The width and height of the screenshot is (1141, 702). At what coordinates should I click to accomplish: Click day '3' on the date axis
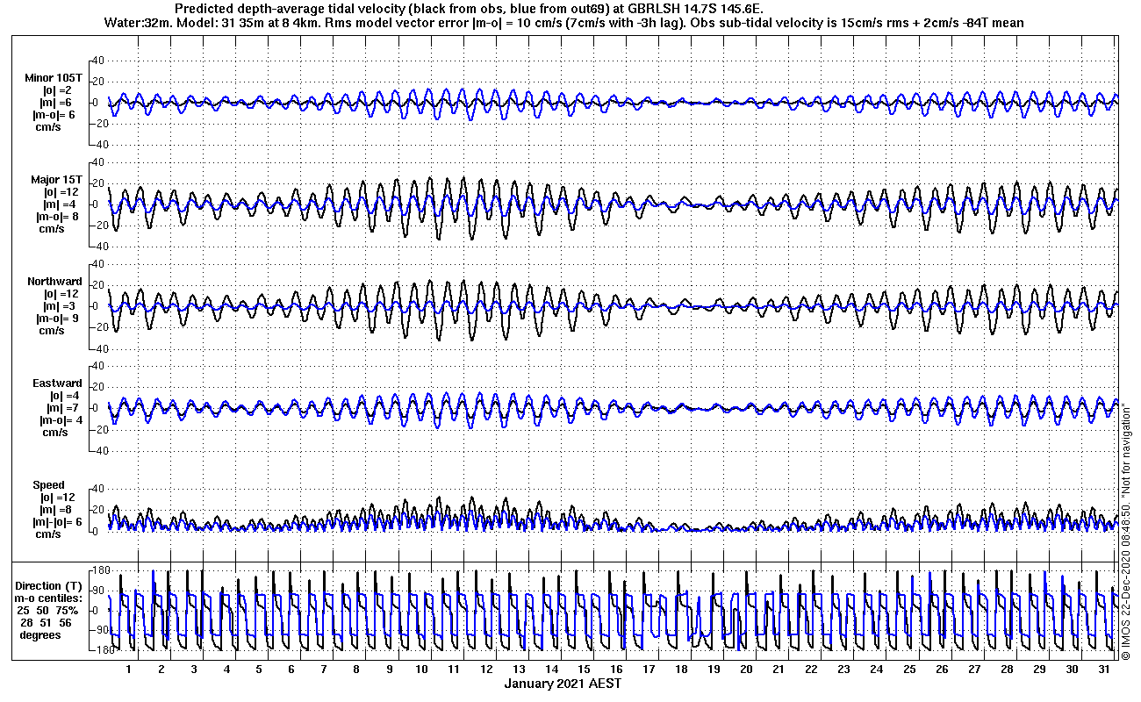194,670
